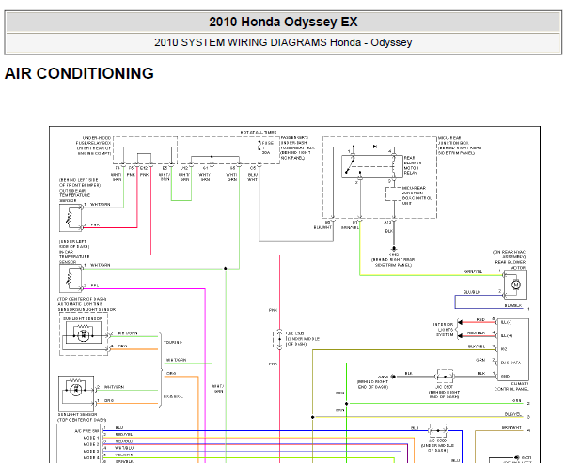
Task: Click the BRN/WHT wire label
Action: [511, 427]
